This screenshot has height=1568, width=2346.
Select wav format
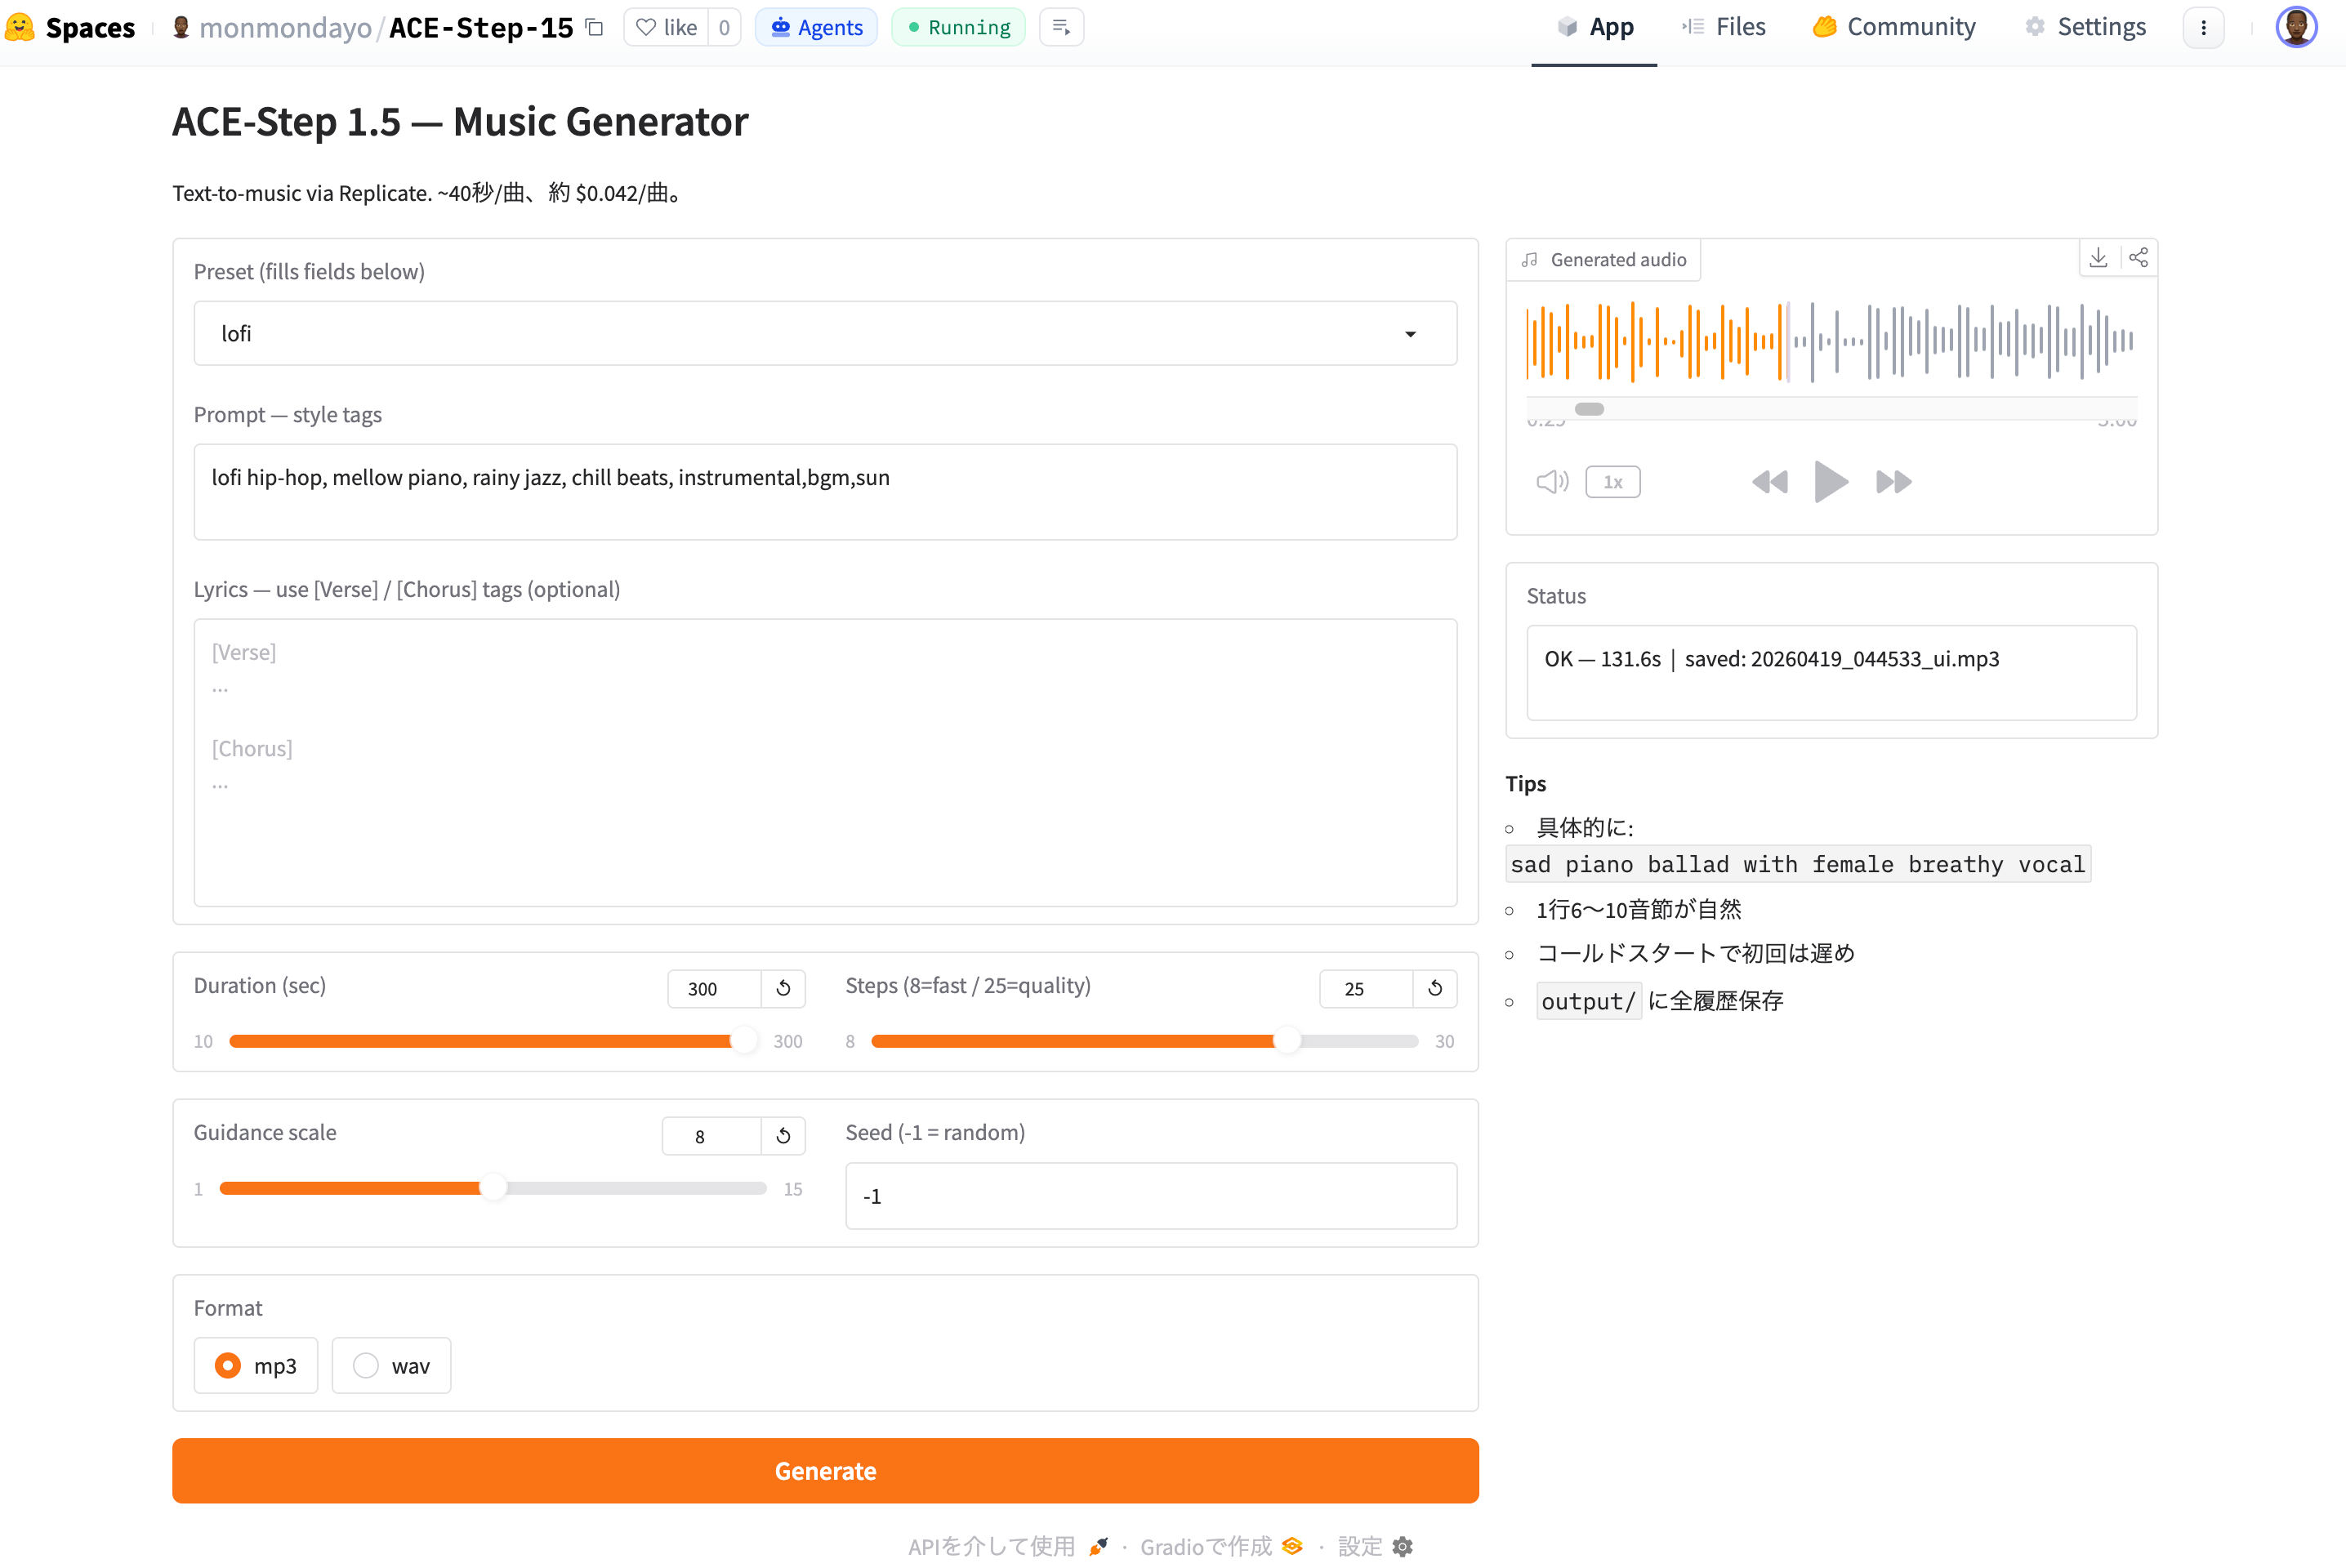coord(391,1365)
